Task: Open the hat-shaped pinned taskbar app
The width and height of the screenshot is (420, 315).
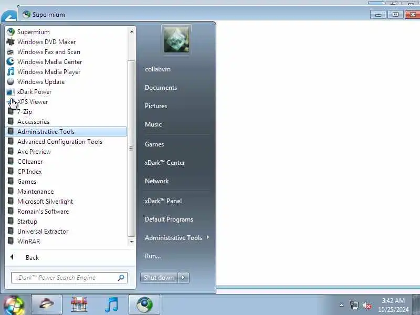Action: (47, 304)
